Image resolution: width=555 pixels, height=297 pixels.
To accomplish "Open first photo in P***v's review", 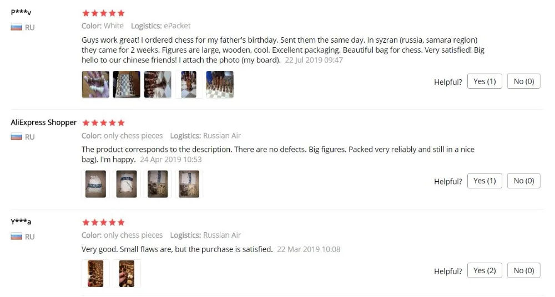I will pyautogui.click(x=95, y=85).
